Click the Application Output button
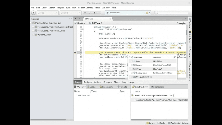The width and height of the screenshot is (222, 125). tap(178, 123)
